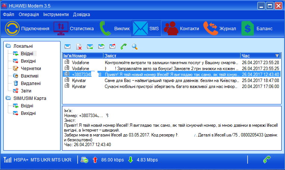Select the Чернетки drafts folder
Viewport: 285px width, 170px height.
[31, 69]
